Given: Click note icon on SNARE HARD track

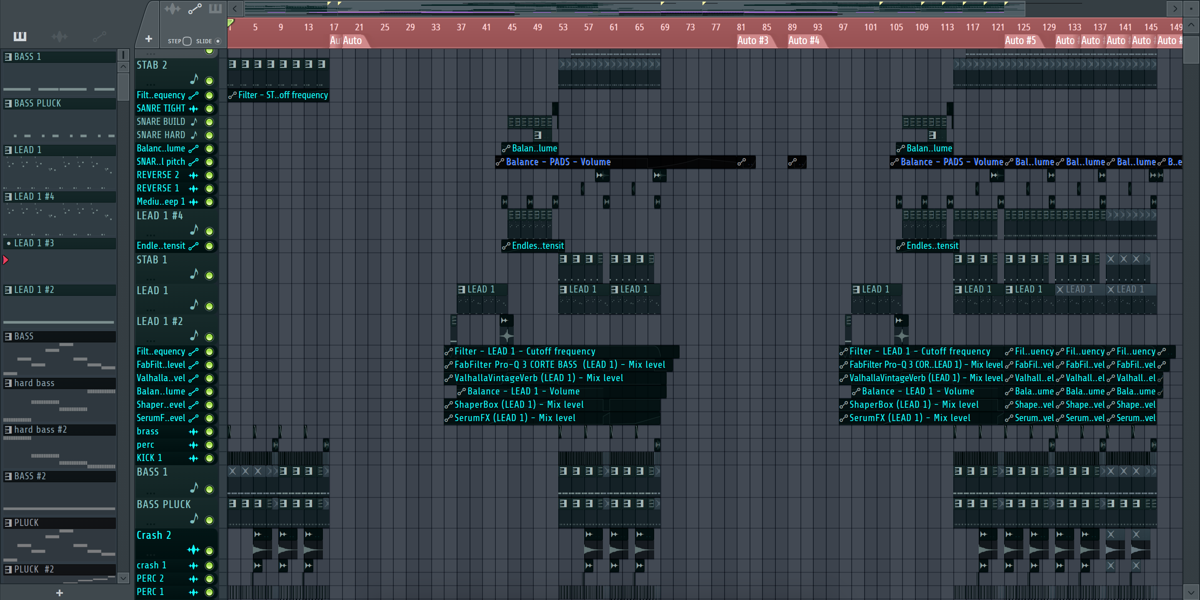Looking at the screenshot, I should (x=194, y=135).
